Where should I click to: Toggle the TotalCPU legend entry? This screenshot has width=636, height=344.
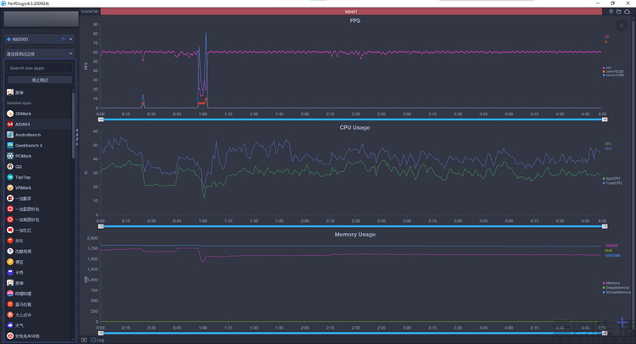[612, 183]
